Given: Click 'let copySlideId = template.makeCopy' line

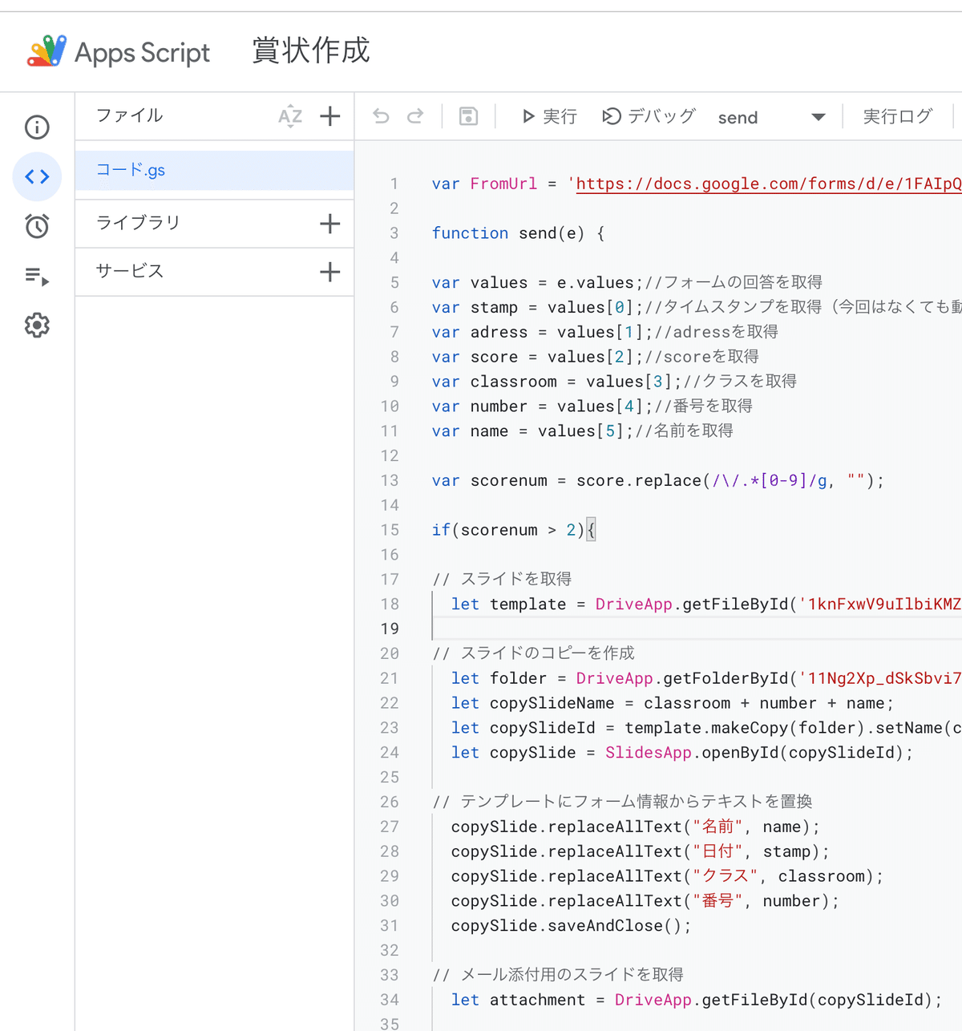Looking at the screenshot, I should coord(705,729).
